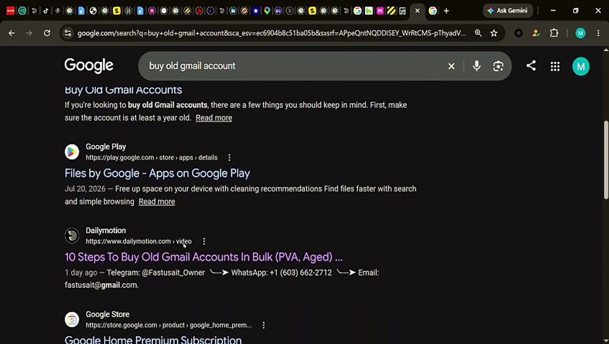Open the Chrome profile avatar M in toolbar
Screen dimensions: 609x344
point(580,33)
